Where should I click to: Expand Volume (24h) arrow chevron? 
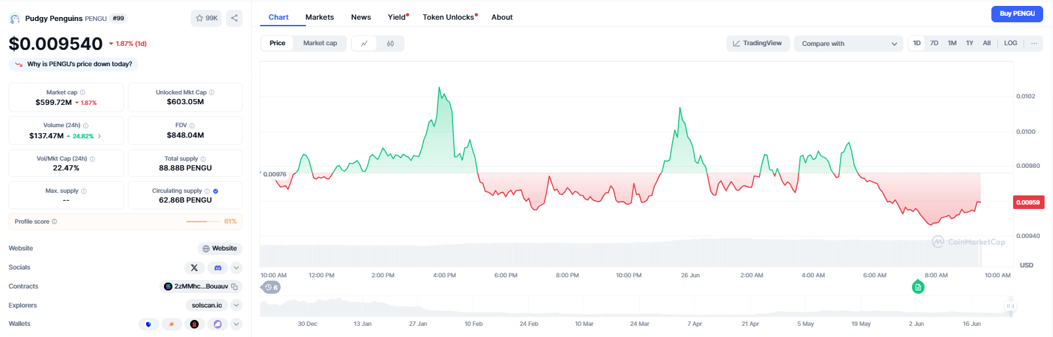point(100,136)
